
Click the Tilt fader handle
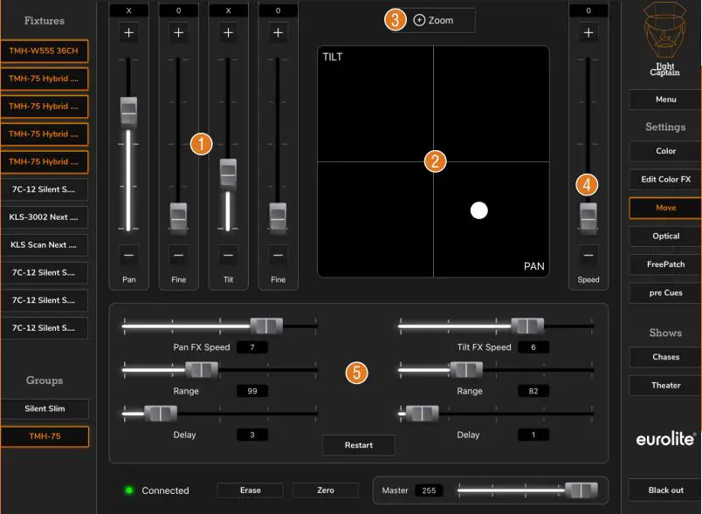click(229, 174)
